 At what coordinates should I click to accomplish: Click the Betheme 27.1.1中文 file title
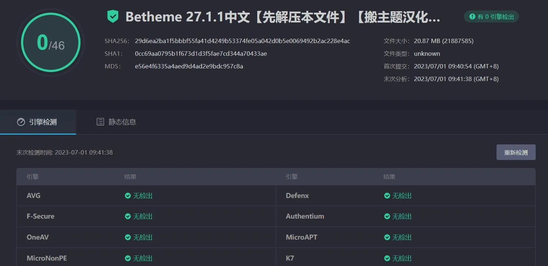click(x=283, y=17)
